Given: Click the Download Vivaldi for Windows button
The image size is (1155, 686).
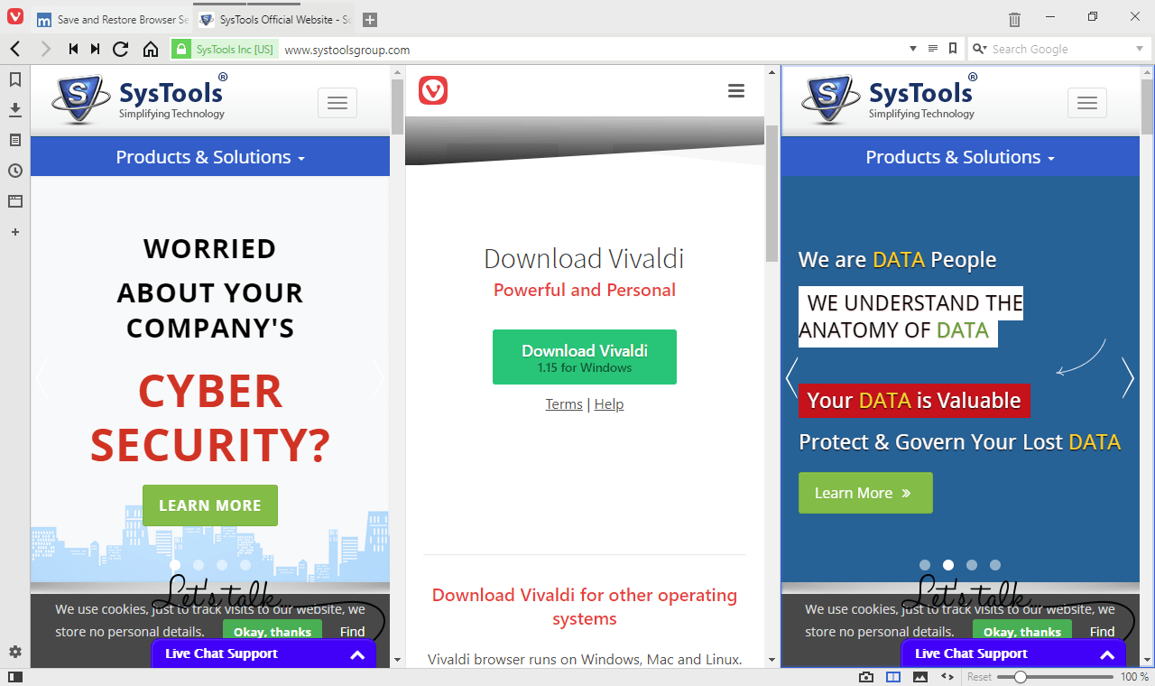Looking at the screenshot, I should coord(584,357).
